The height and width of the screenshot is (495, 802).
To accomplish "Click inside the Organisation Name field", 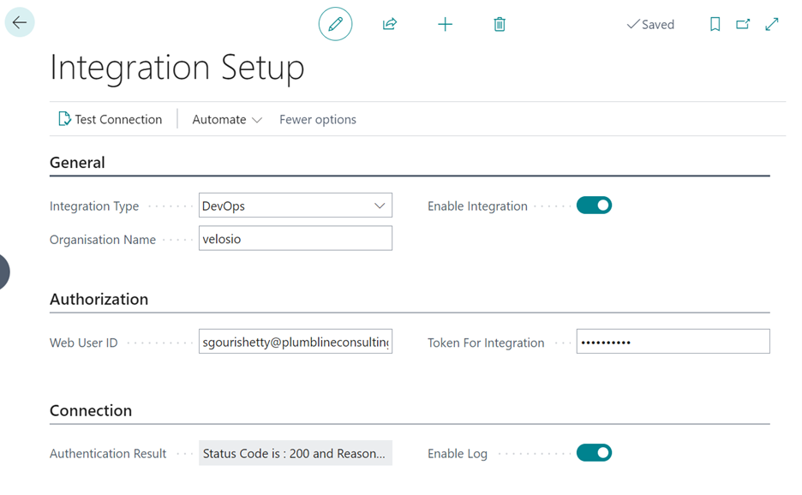I will point(296,238).
